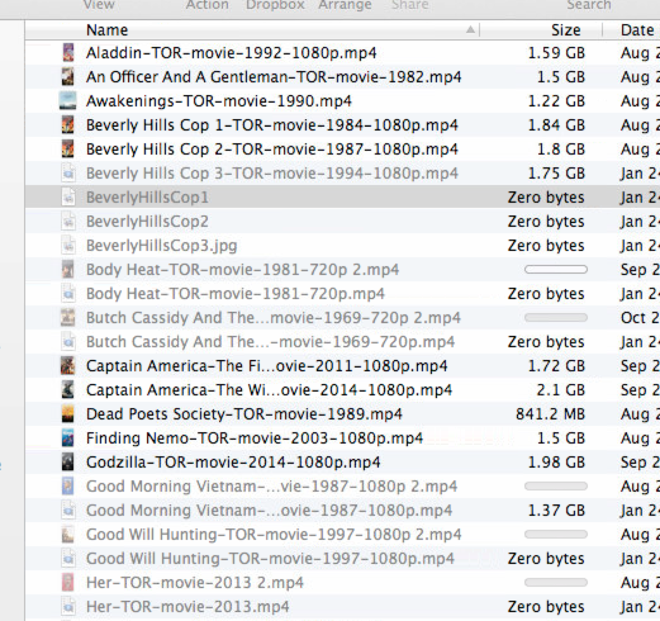Click the Oct date for Butch Cassidy 2.mp4

point(640,318)
